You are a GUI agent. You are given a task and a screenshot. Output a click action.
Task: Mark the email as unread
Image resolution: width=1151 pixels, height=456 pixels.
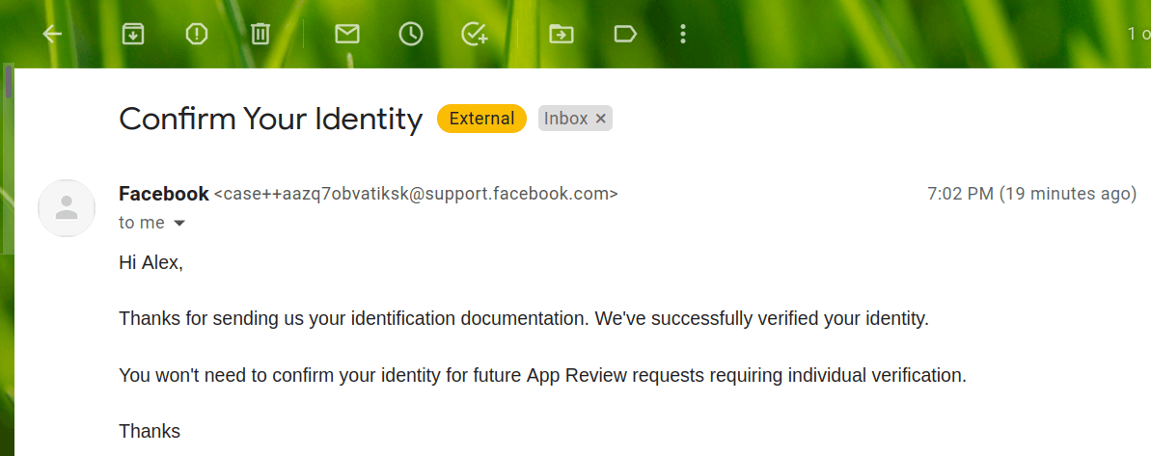tap(347, 34)
